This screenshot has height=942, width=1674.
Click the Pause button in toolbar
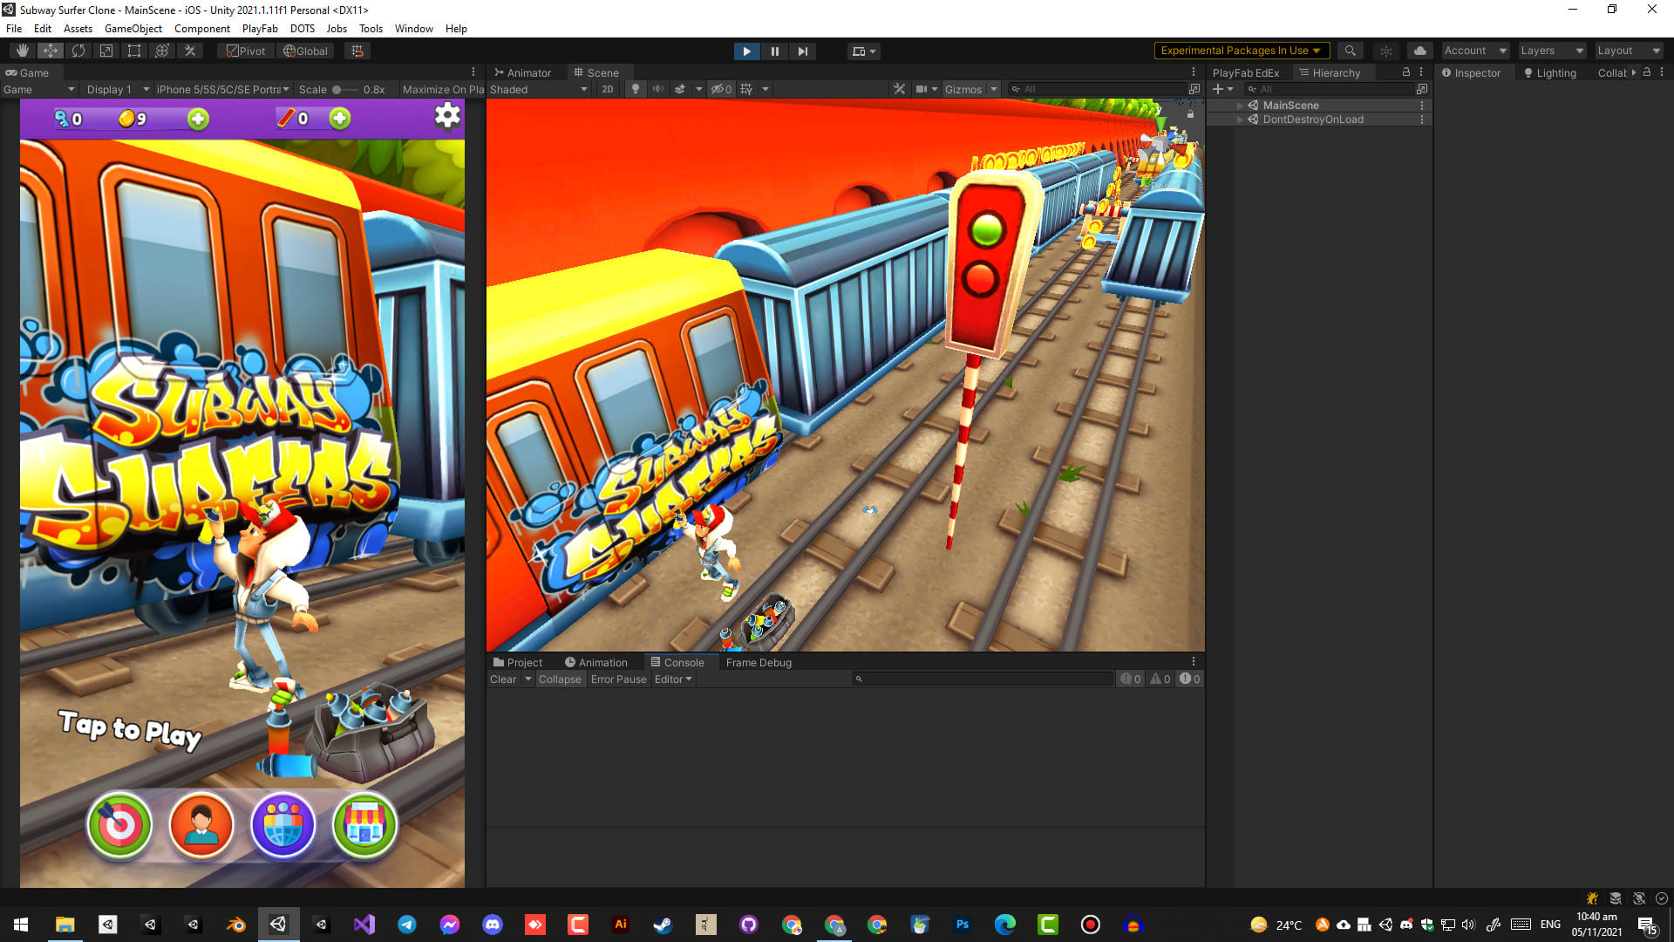[772, 51]
